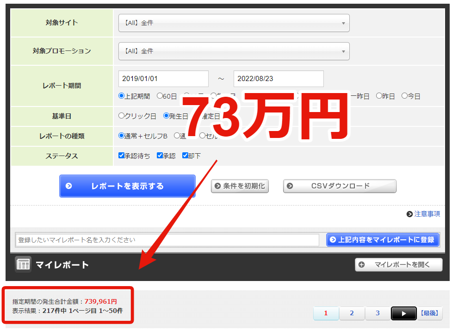Focus the start date field 2019/01/01
452x331 pixels.
(163, 79)
